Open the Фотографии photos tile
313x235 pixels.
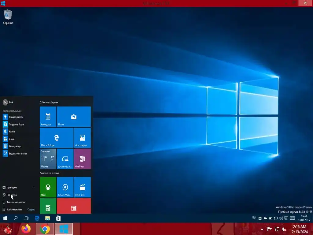[x=82, y=138]
